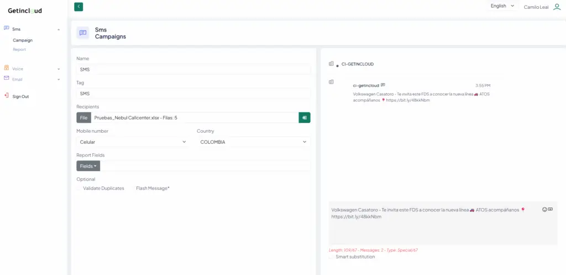Click the Voice icon in sidebar
The height and width of the screenshot is (275, 566).
[7, 68]
